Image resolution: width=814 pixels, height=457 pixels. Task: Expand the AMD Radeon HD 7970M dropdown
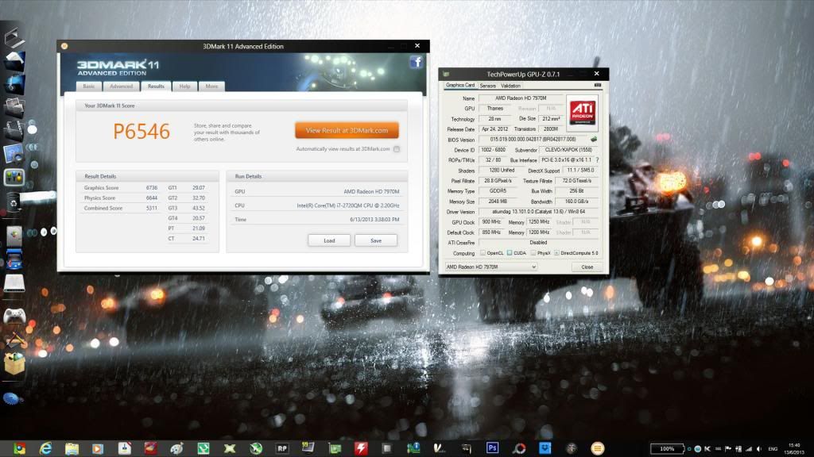coord(491,267)
